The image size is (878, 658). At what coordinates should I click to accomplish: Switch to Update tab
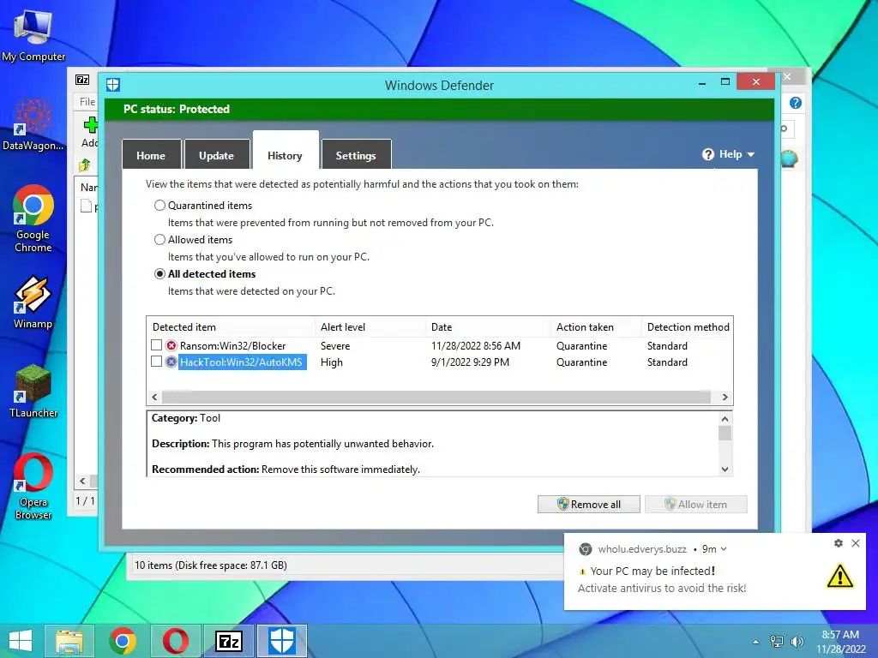click(x=216, y=155)
